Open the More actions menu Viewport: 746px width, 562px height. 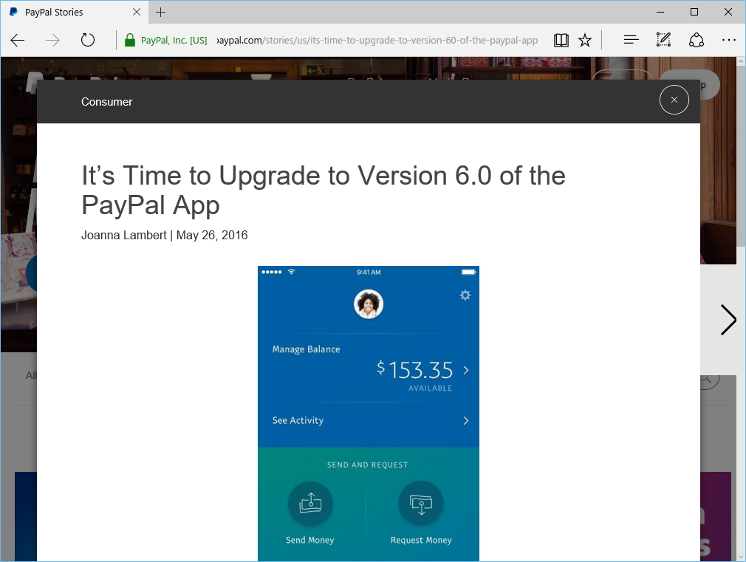729,40
